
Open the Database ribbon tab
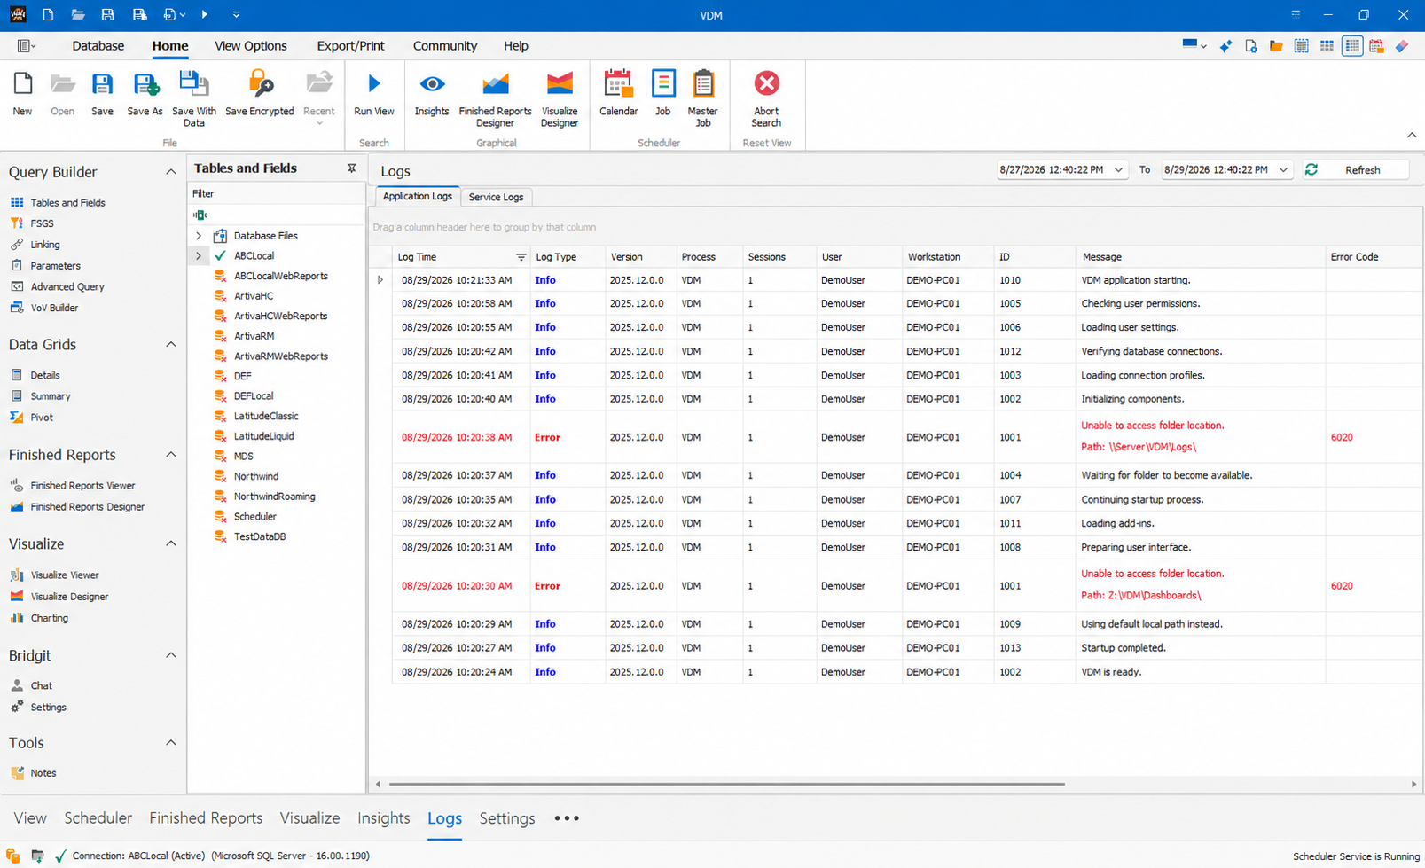(98, 46)
